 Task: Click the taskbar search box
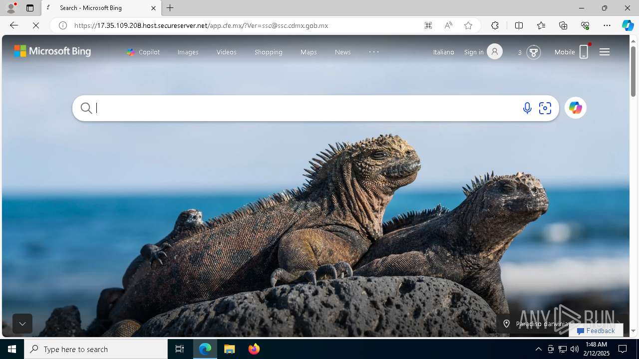tap(96, 349)
